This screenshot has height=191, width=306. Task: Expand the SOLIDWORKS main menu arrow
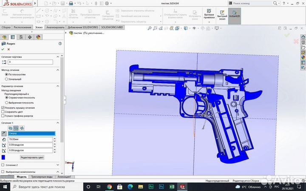35,3
